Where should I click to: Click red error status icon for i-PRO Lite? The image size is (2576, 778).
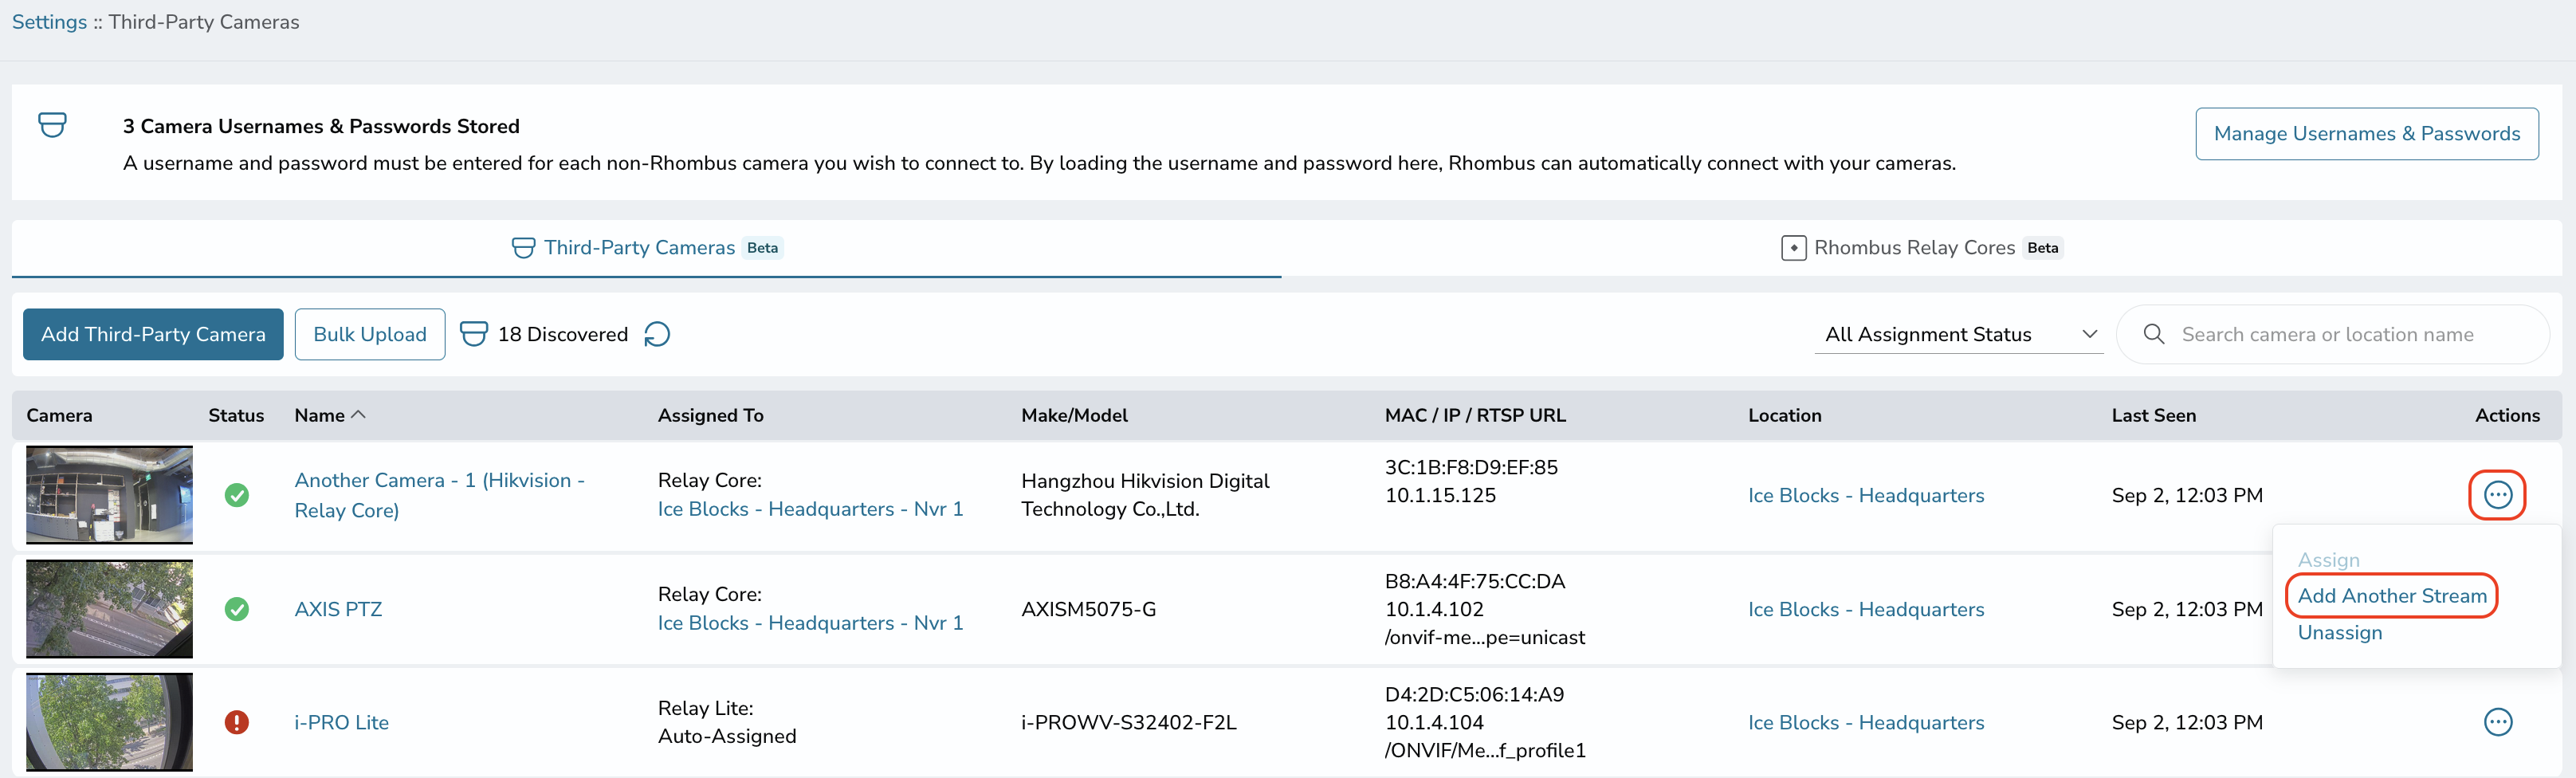(x=237, y=722)
